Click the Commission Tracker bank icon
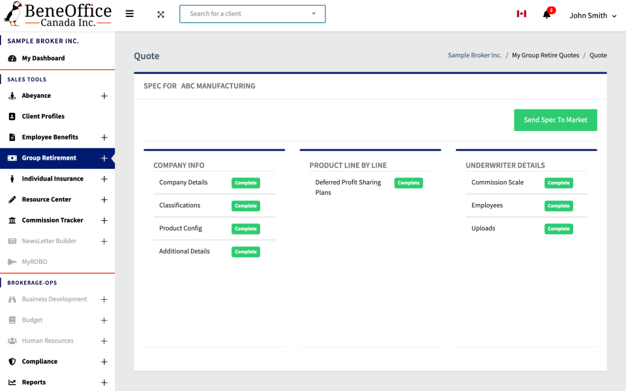 13,220
